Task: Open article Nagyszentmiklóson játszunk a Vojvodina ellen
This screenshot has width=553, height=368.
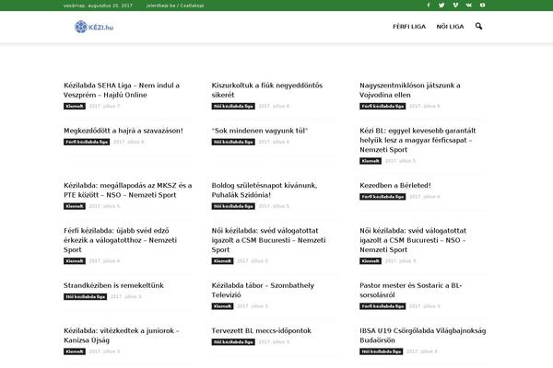Action: pyautogui.click(x=410, y=90)
